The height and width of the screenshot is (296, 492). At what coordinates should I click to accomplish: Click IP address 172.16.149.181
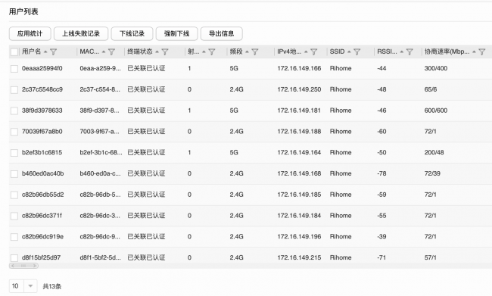[299, 111]
